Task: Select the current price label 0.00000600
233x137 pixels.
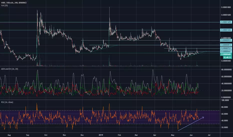Action: coord(226,54)
